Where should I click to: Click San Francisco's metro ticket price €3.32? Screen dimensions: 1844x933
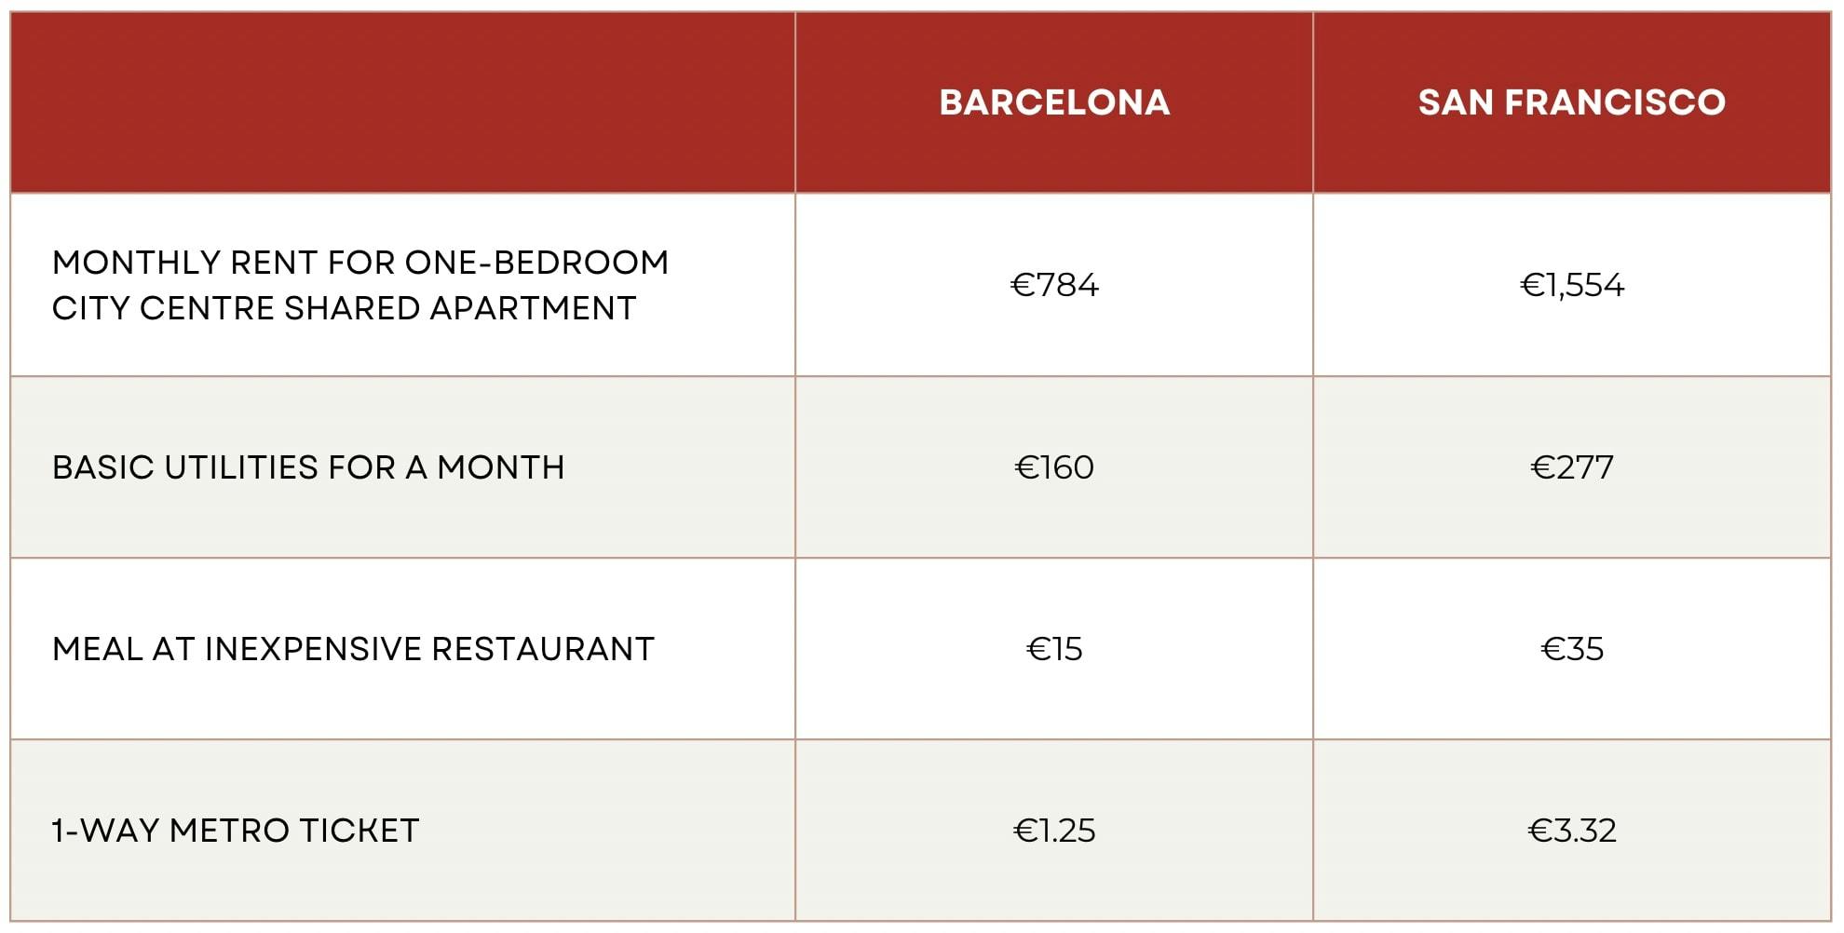[x=1571, y=831]
